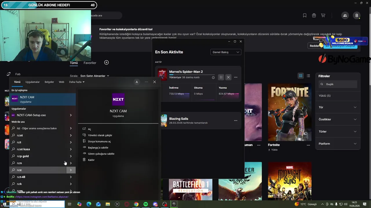Viewport: 371px width, 208px height.
Task: Select the Favoriler library tab
Action: pyautogui.click(x=90, y=63)
